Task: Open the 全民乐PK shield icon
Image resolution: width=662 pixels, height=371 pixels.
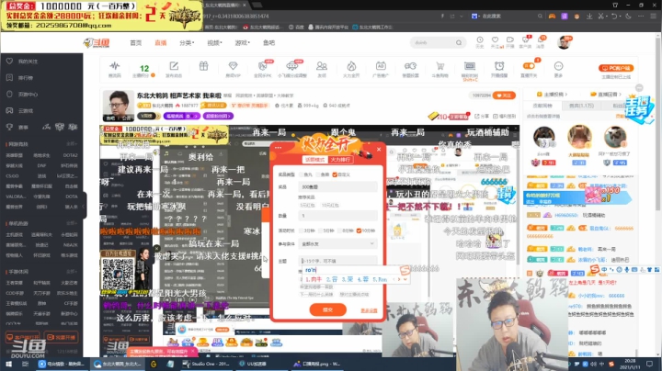Action: 263,66
